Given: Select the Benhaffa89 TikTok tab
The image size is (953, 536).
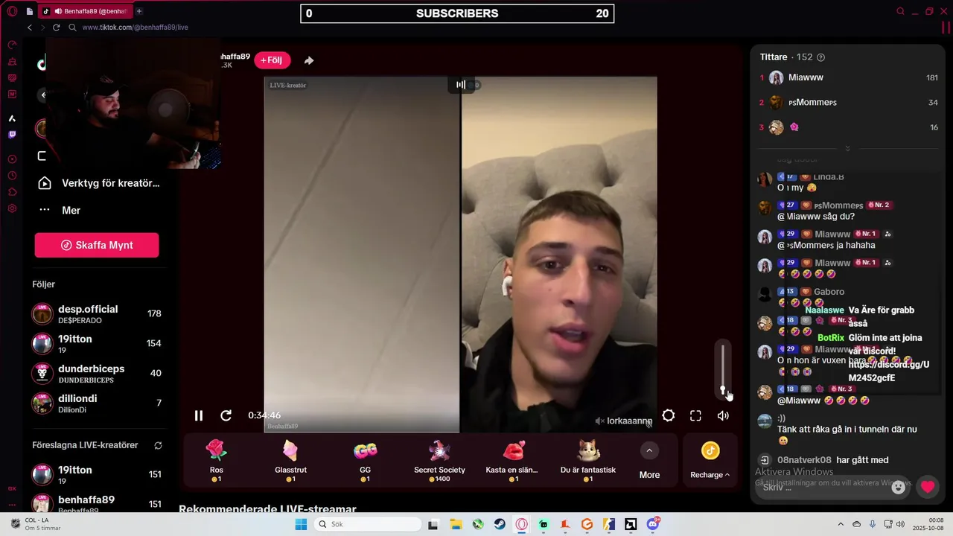Looking at the screenshot, I should pyautogui.click(x=85, y=11).
